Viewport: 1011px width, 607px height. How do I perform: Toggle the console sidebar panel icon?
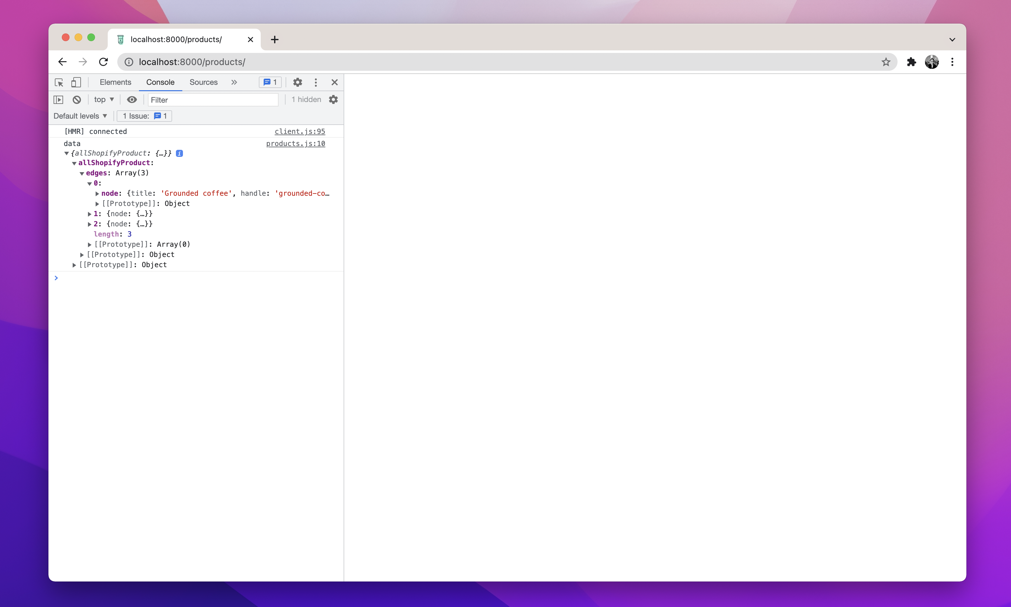(x=58, y=99)
